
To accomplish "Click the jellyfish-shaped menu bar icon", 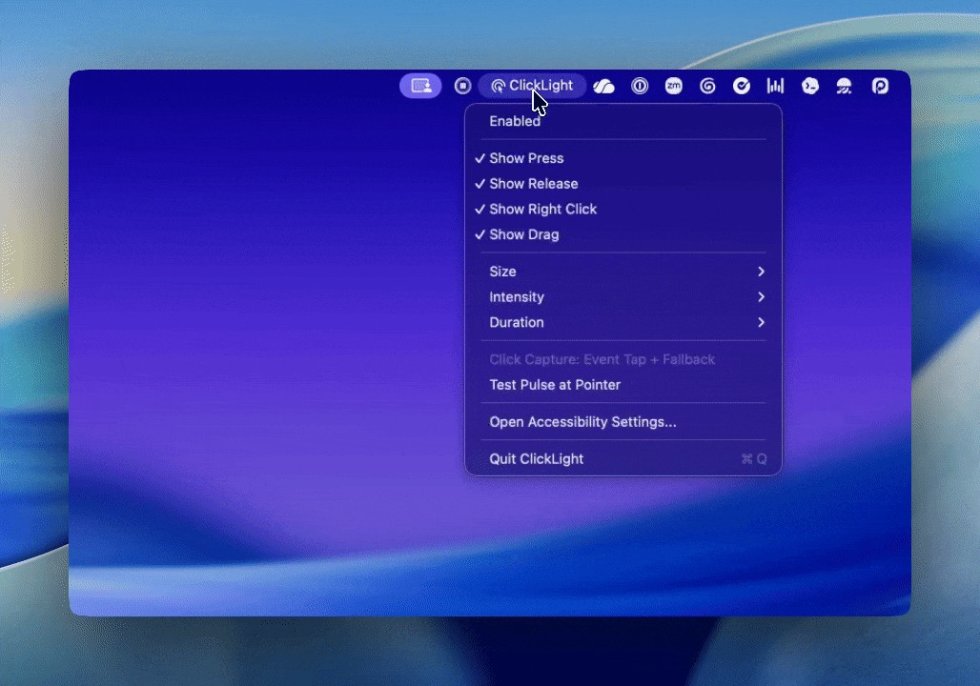I will click(845, 86).
